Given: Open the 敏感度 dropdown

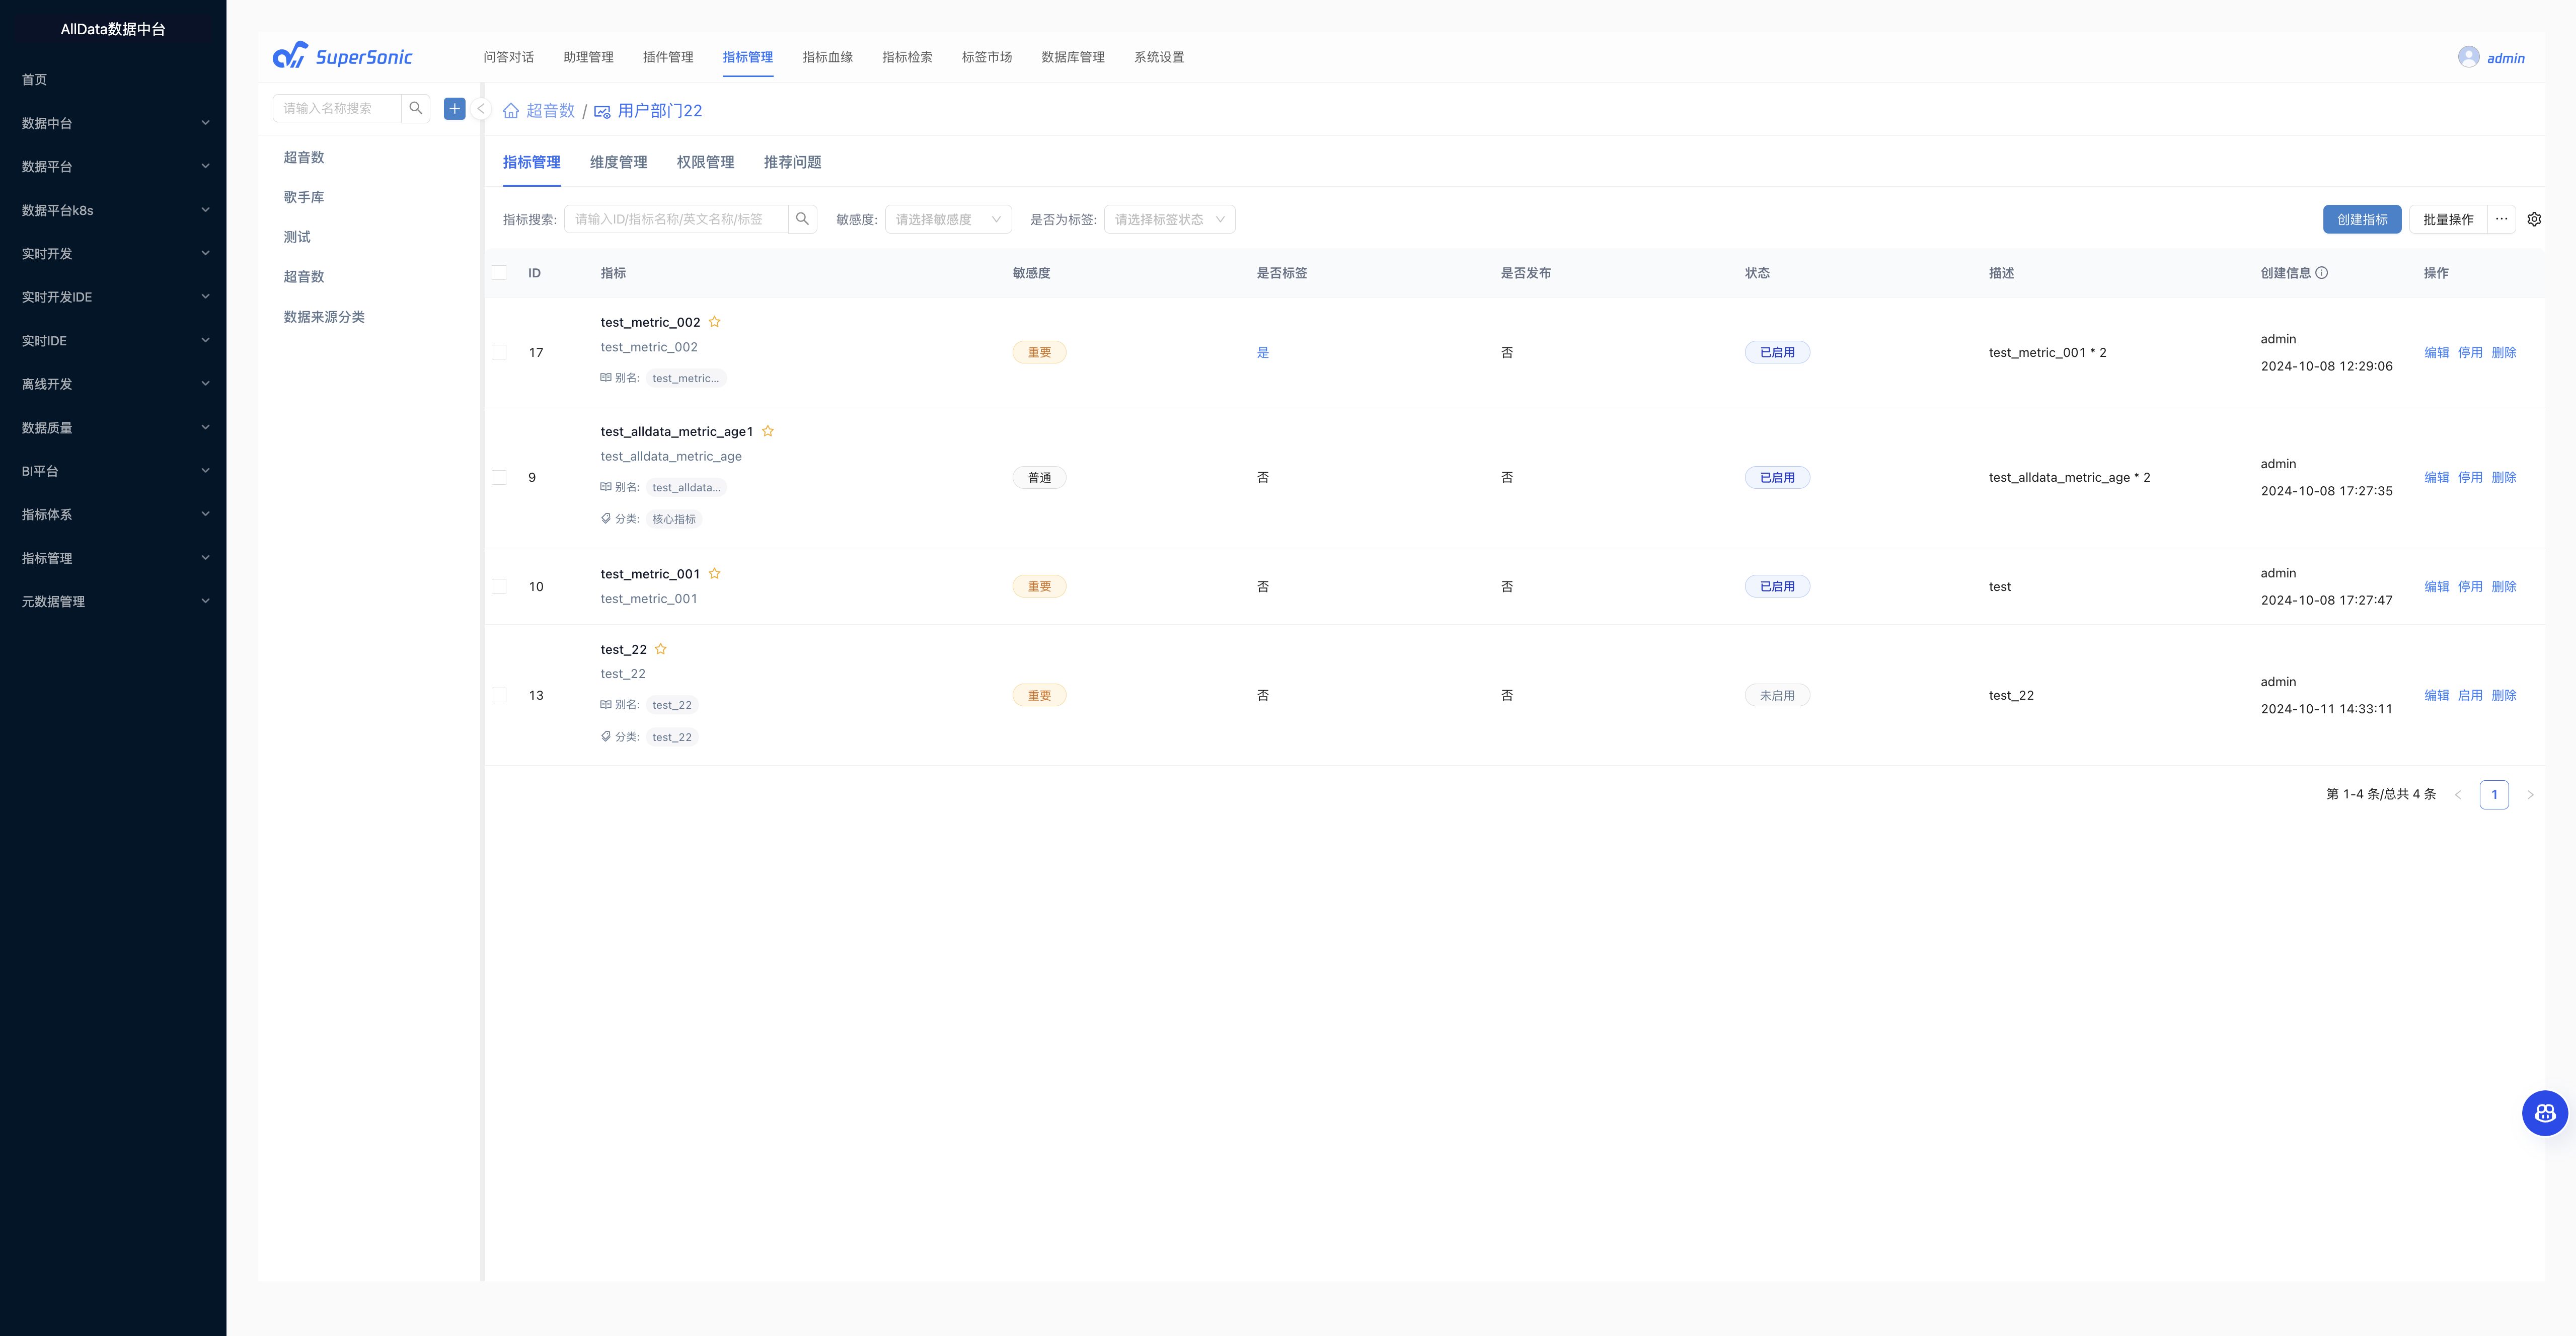Looking at the screenshot, I should click(948, 219).
